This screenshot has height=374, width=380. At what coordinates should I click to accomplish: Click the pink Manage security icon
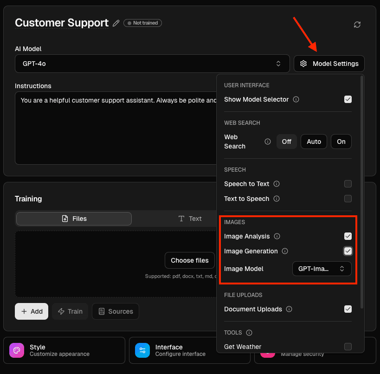pyautogui.click(x=268, y=353)
